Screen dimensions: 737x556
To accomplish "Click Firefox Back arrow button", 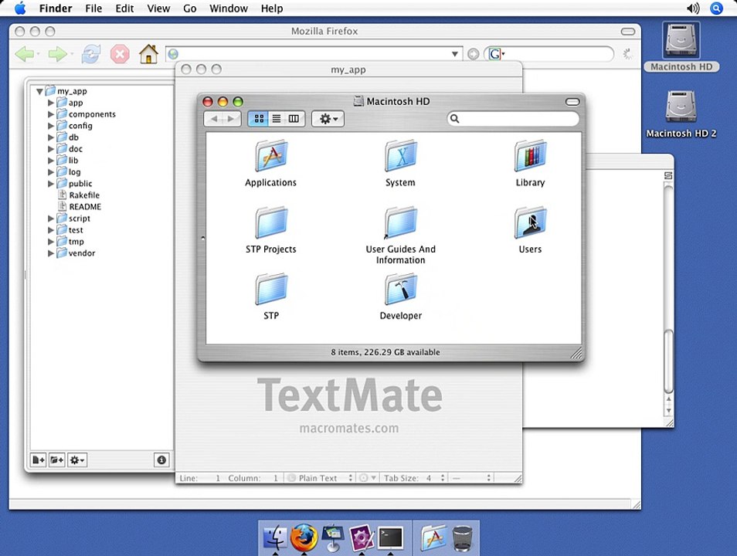I will 25,54.
